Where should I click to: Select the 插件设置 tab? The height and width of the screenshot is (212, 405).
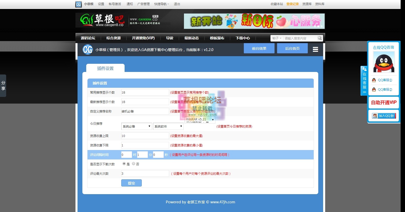[x=105, y=68]
